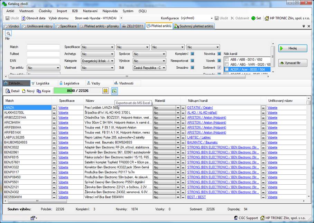Click the ZEL01D011 tab icon
314x223 pixels.
click(124, 26)
